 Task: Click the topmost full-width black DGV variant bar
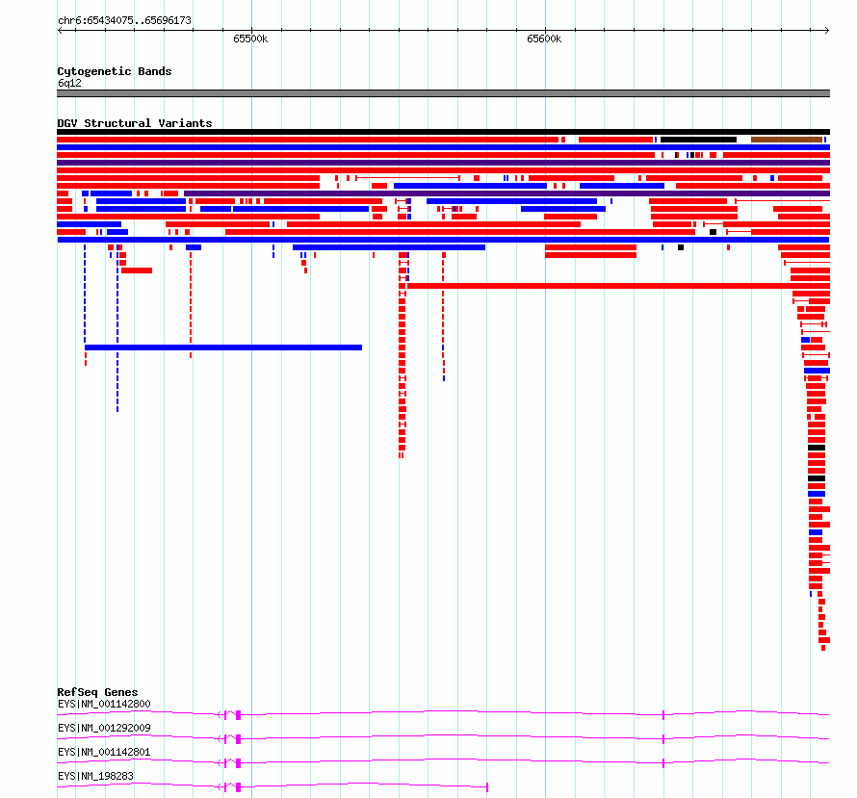pos(443,132)
